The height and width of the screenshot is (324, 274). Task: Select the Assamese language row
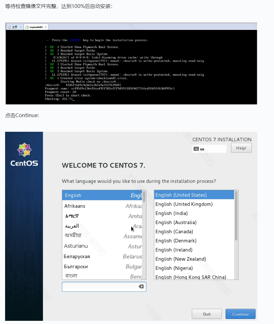coord(102,236)
